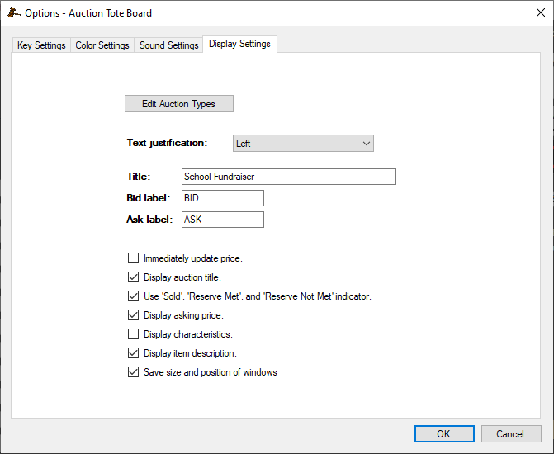Toggle the 'Sold', 'Reserve Met' indicator checkbox
The height and width of the screenshot is (454, 554).
[x=134, y=296]
